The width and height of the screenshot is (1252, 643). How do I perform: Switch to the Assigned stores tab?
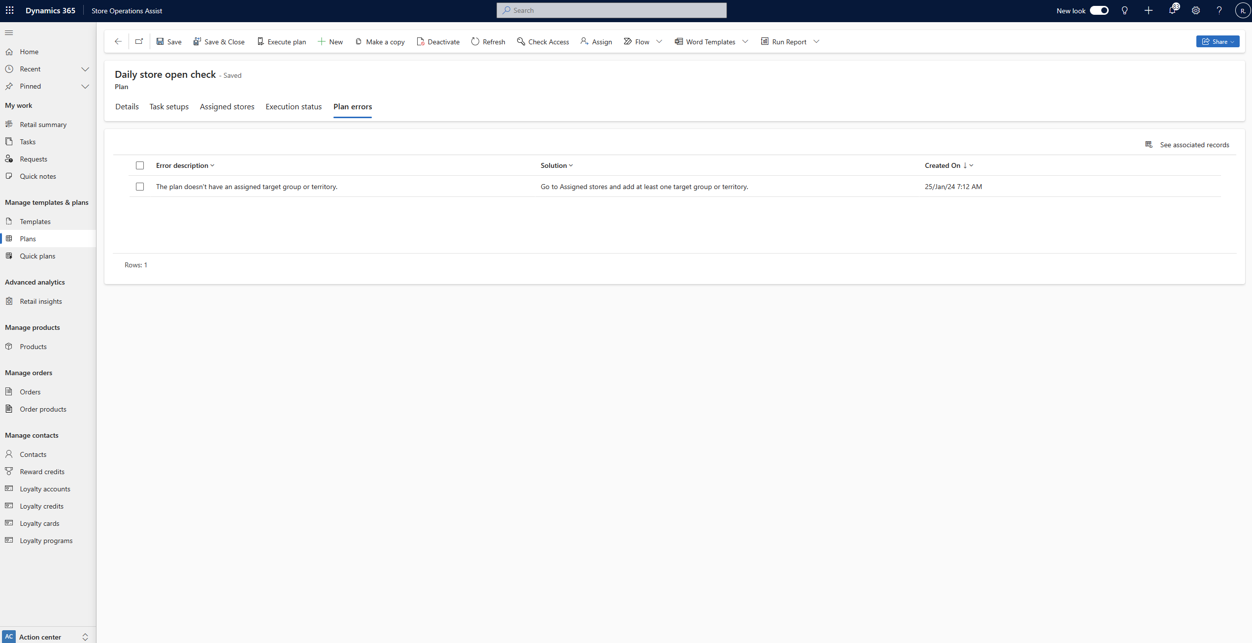click(x=227, y=106)
